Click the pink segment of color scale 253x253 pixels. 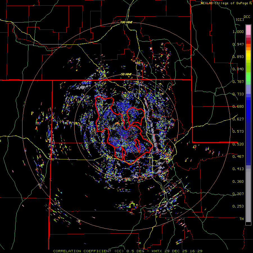pyautogui.click(x=248, y=30)
